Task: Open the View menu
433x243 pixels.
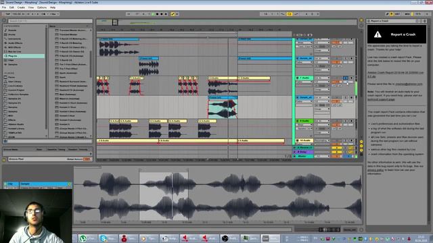Action: point(31,7)
